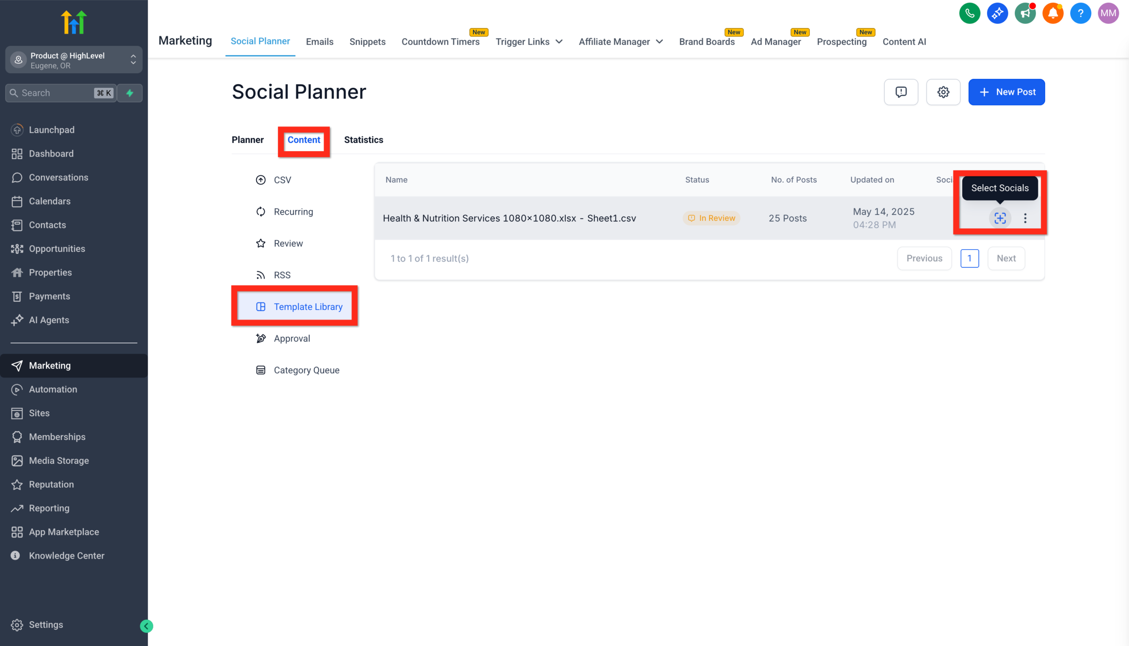
Task: Click the New Post button
Action: coord(1006,92)
